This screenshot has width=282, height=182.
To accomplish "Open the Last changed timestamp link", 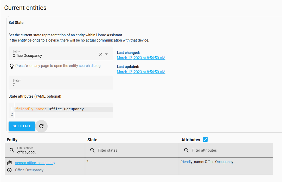I will 141,58.
